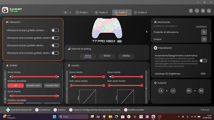Click left stick Anti-zona morta left handle
214x120 pixels.
(x=71, y=86)
